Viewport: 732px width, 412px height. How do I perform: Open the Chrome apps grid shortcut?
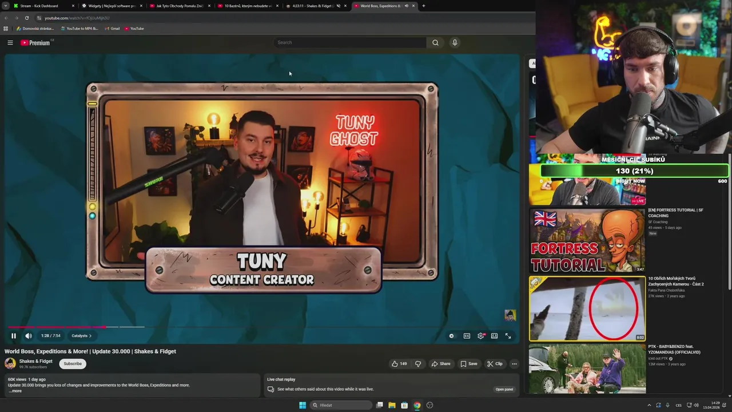click(6, 29)
